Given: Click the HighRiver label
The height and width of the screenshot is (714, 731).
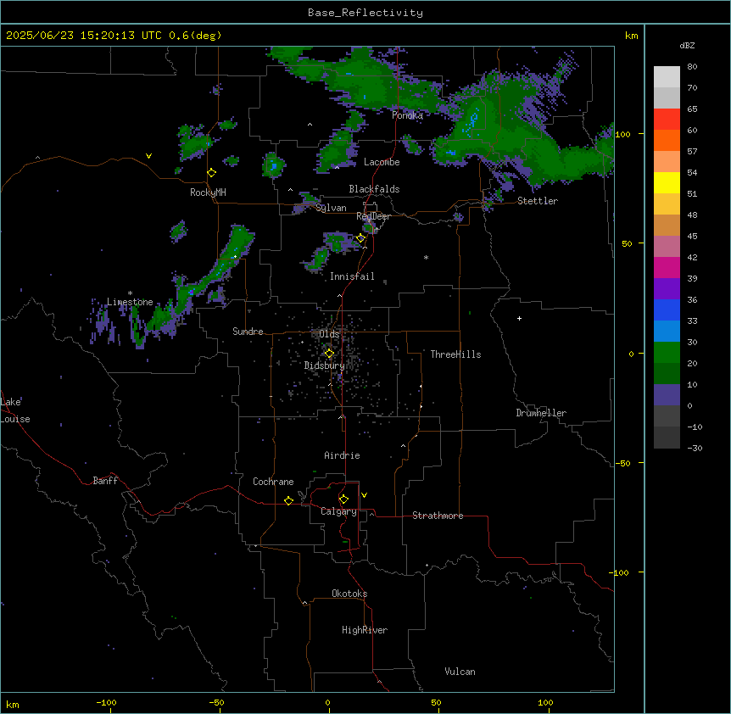Looking at the screenshot, I should coord(365,630).
